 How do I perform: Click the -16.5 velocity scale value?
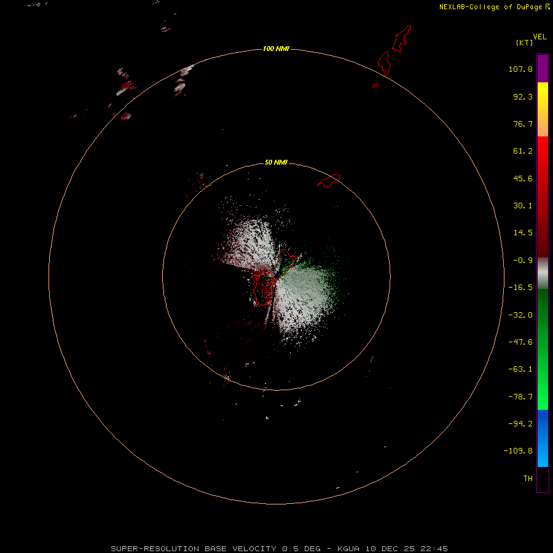(520, 288)
